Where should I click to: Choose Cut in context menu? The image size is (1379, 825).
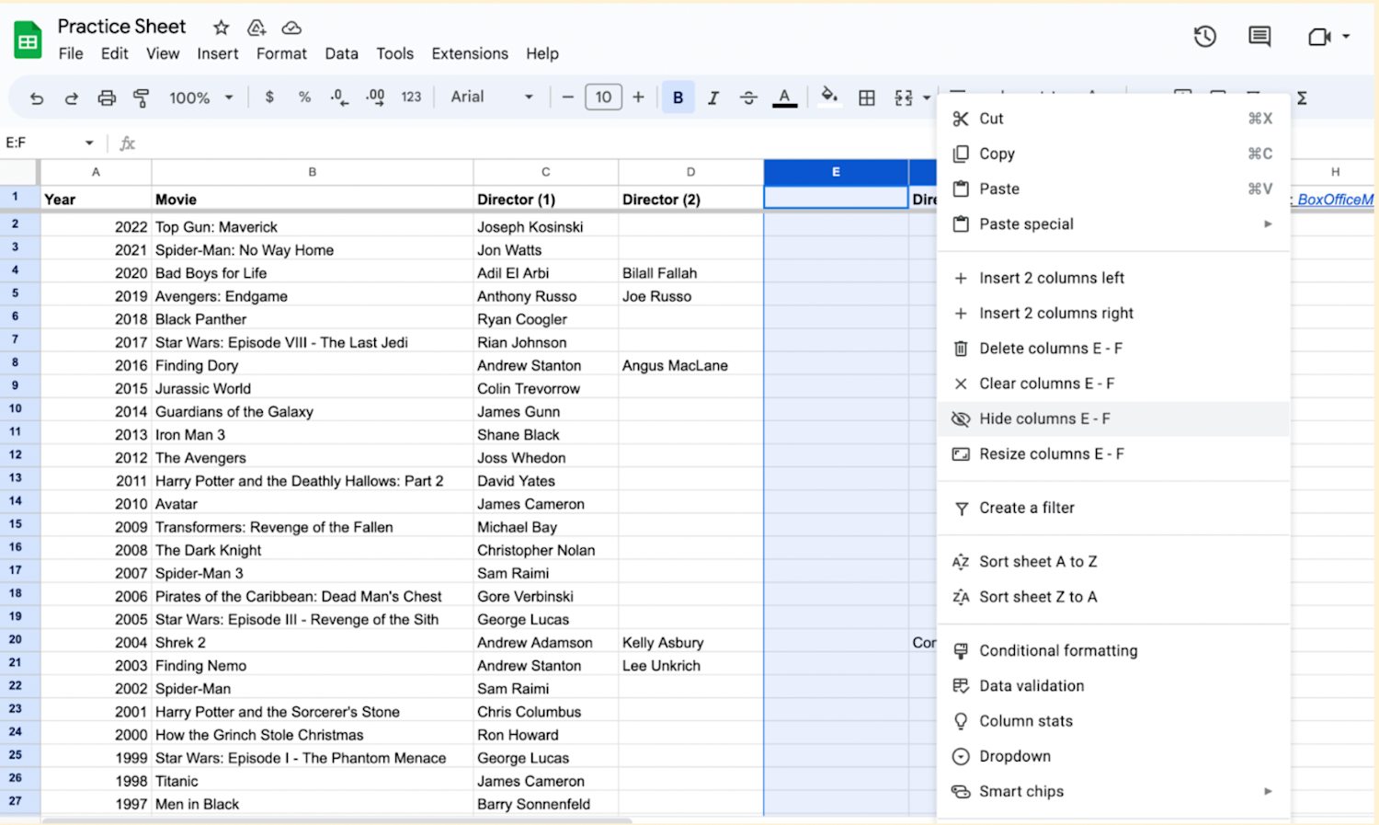(1113, 119)
